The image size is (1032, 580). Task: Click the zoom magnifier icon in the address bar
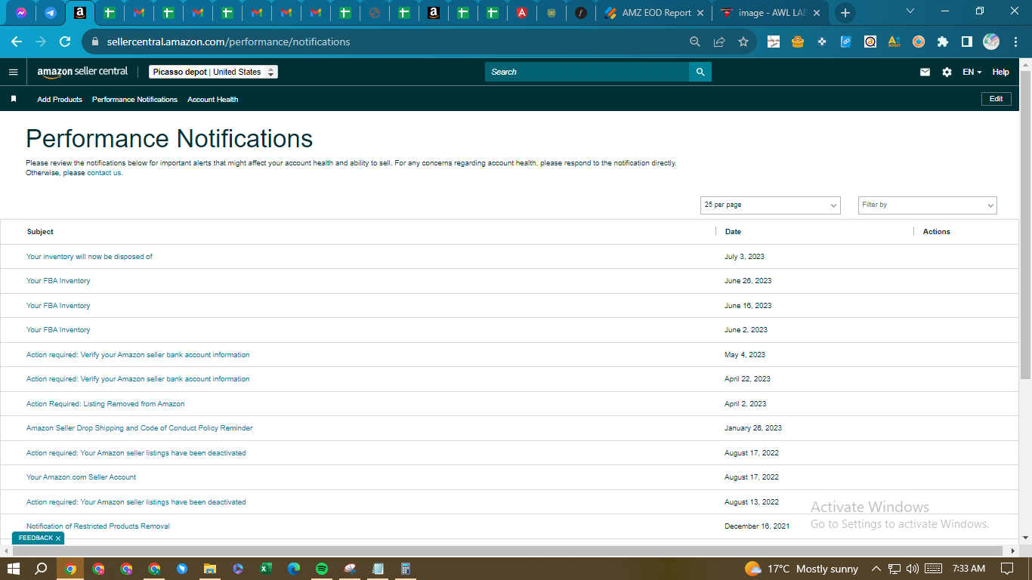tap(695, 42)
